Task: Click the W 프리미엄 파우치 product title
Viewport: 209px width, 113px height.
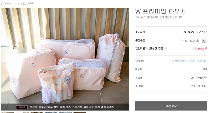Action: 160,11
